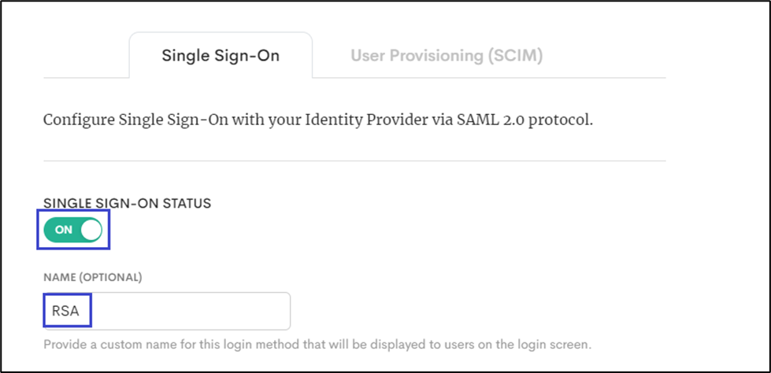
Task: Click the custom name helper text below field
Action: point(317,345)
